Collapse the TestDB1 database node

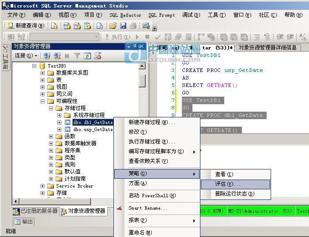pyautogui.click(x=34, y=66)
